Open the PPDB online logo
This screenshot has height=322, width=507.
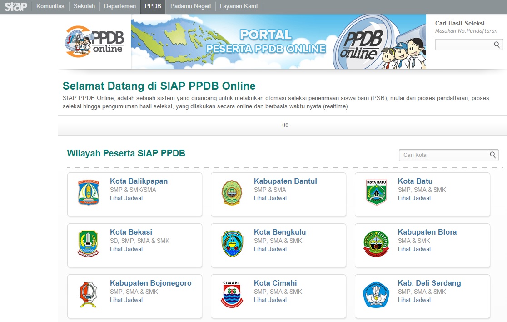tap(94, 42)
